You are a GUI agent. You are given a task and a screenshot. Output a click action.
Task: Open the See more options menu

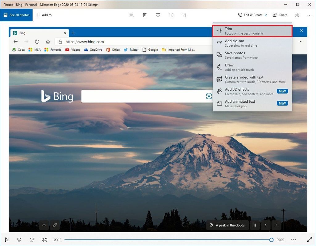(309, 15)
